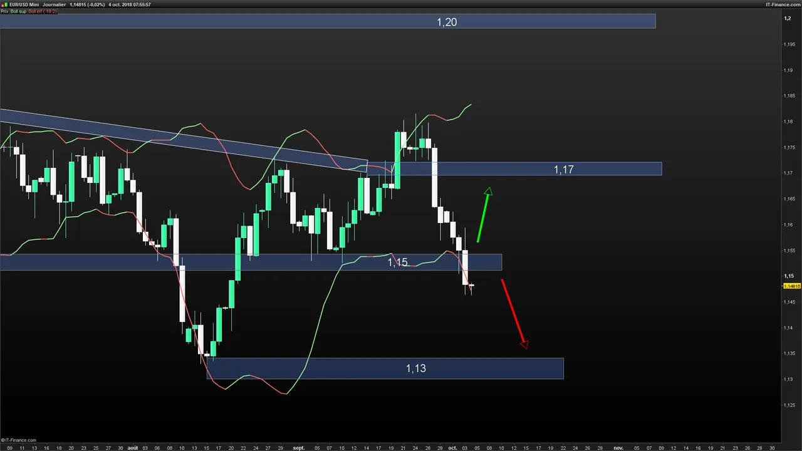
Task: Select the red Boll inf (18 2) label
Action: tap(43, 11)
